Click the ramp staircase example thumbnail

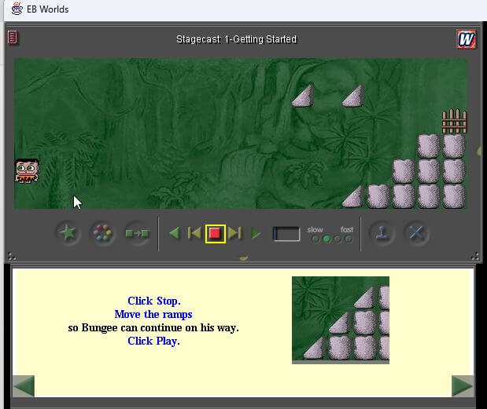(x=341, y=320)
